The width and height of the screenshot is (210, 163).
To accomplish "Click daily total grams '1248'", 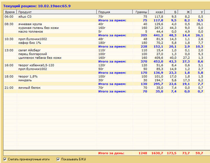I will pyautogui.click(x=143, y=153).
